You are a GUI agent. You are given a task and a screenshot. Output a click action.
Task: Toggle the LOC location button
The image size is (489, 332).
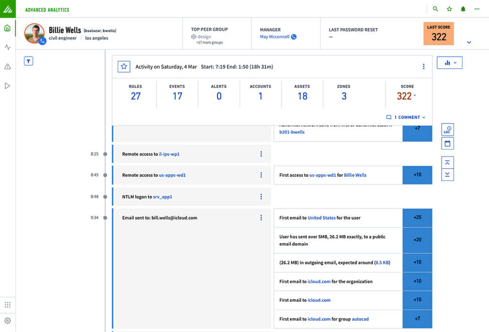(447, 129)
